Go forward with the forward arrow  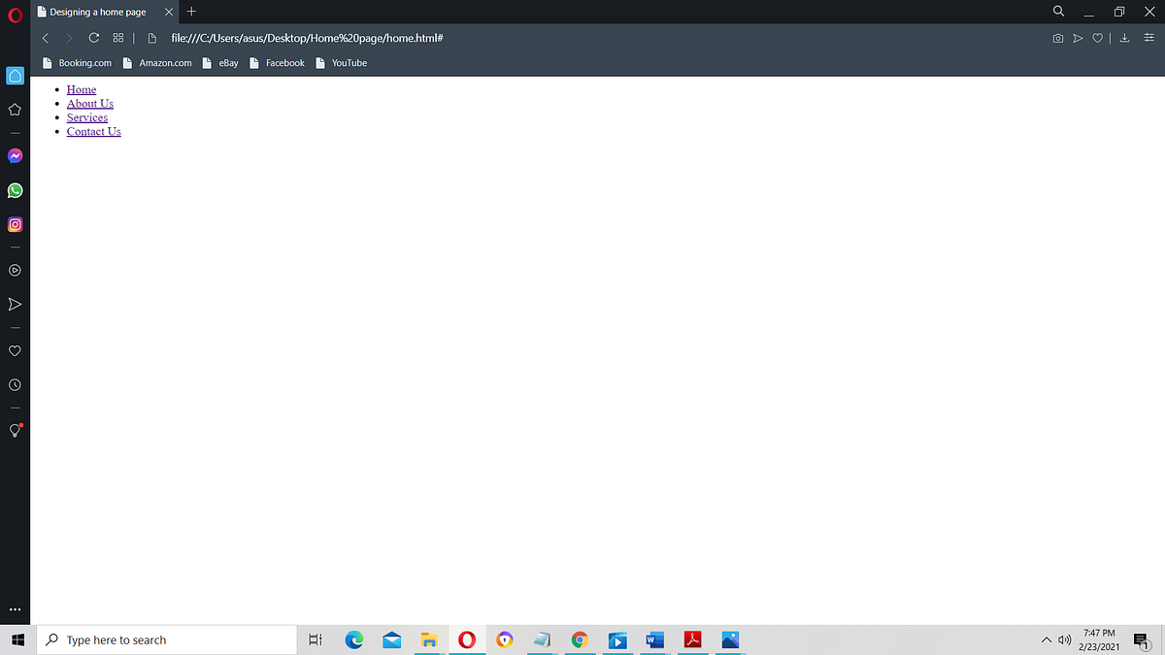pos(69,38)
